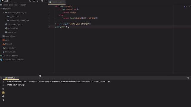Viewport: 191px width, 107px height.
Task: Select the venv folder
Action: (x=6, y=40)
